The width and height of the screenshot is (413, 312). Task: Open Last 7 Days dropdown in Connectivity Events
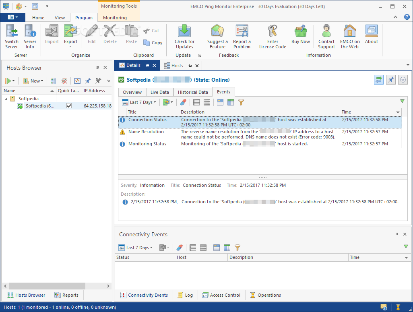(x=135, y=248)
